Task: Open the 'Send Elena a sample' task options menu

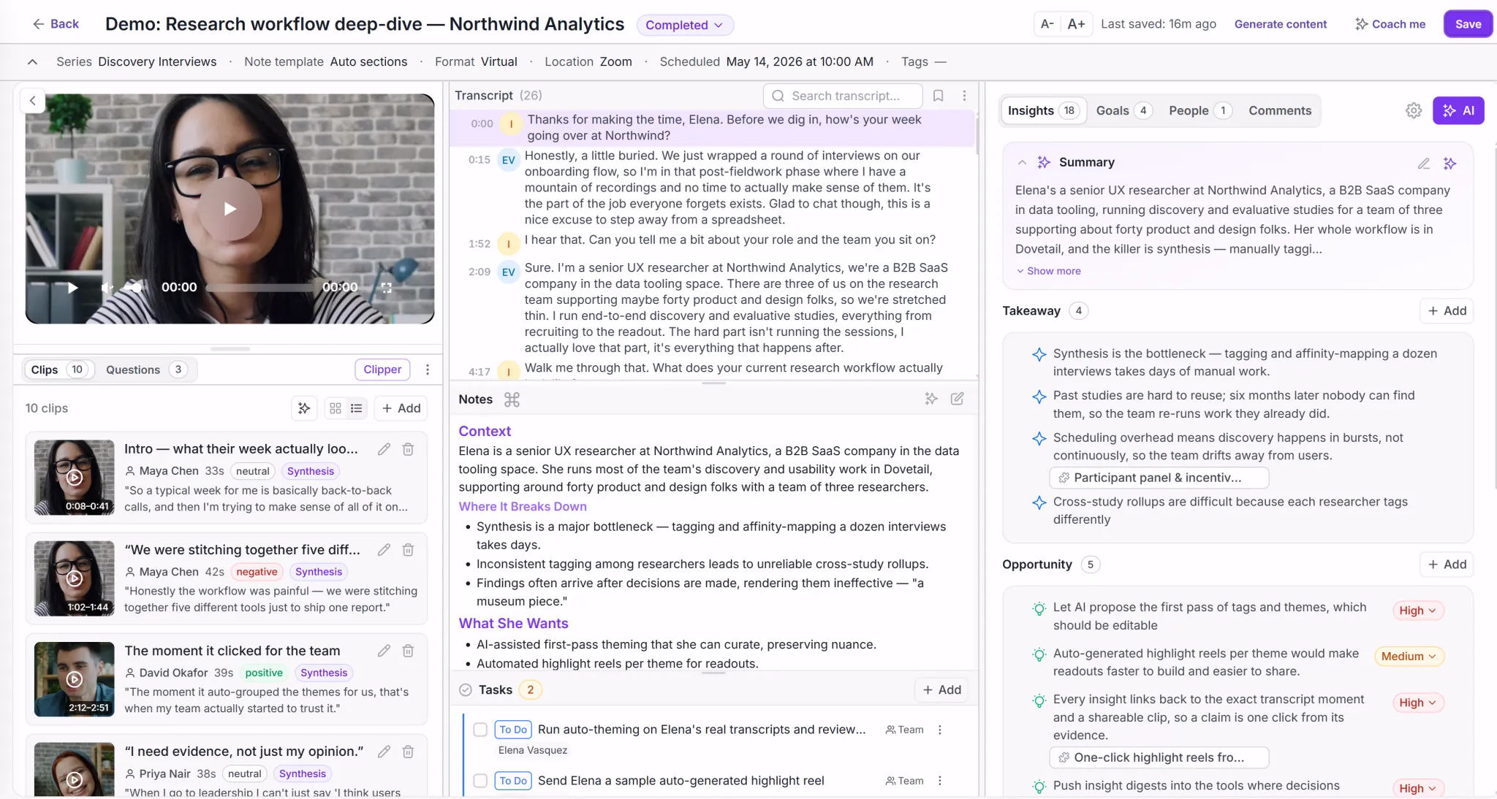Action: click(940, 781)
